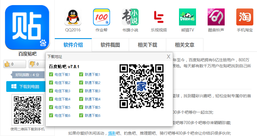Click the 熊猫TV label text

coord(188,30)
